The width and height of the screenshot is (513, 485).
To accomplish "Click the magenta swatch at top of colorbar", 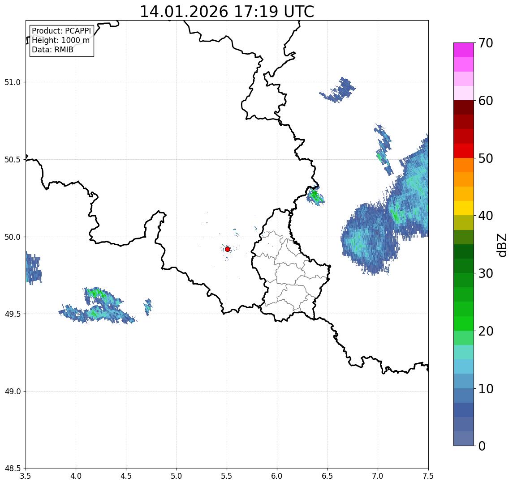I will [x=464, y=50].
